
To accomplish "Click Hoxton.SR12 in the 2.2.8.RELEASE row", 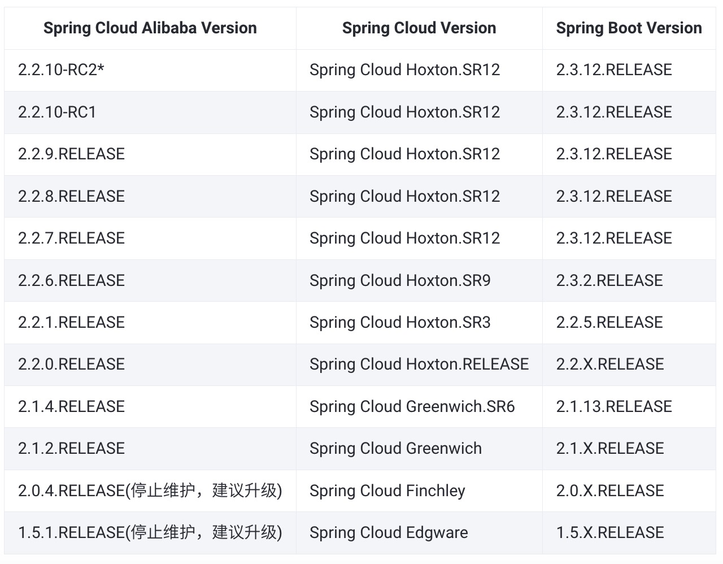I will coord(453,196).
